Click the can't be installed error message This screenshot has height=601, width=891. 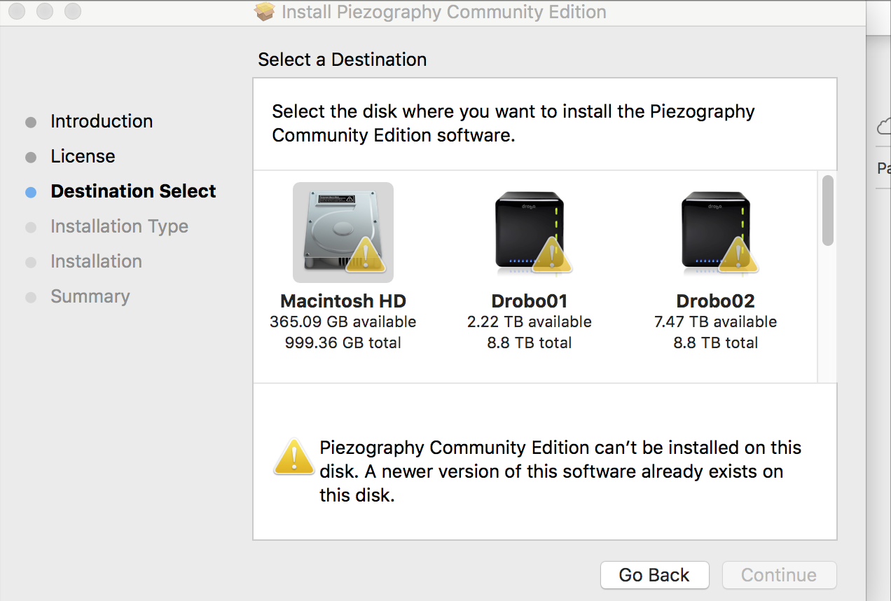tap(560, 471)
